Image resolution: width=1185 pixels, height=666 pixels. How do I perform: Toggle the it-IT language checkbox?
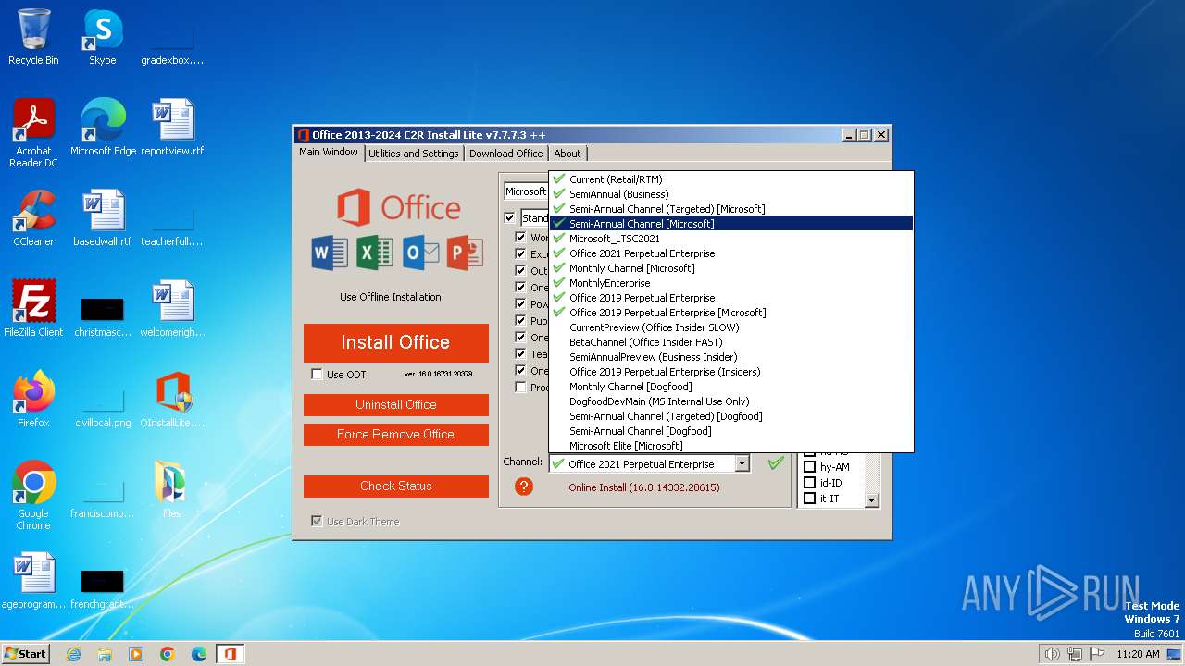tap(809, 499)
